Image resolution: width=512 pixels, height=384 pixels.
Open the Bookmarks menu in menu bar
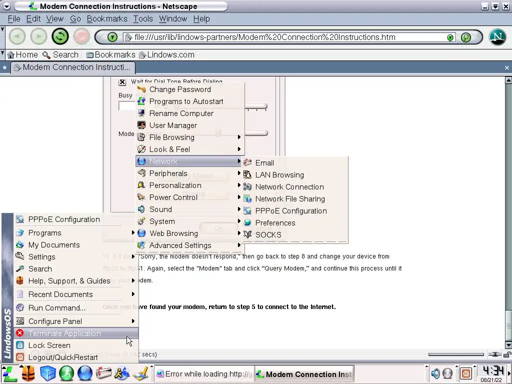click(107, 19)
